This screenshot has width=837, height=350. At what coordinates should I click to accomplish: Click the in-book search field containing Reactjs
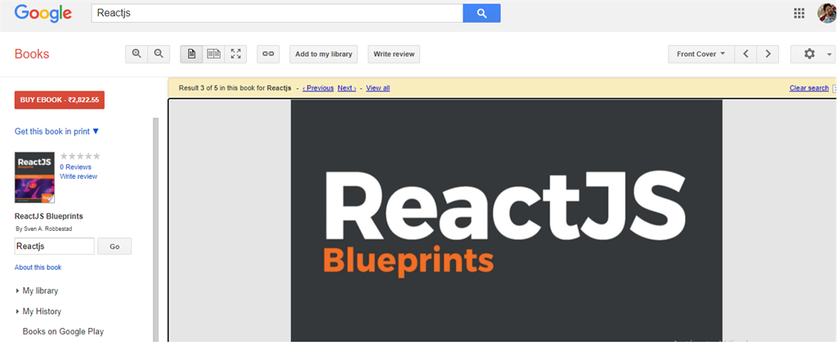coord(55,246)
